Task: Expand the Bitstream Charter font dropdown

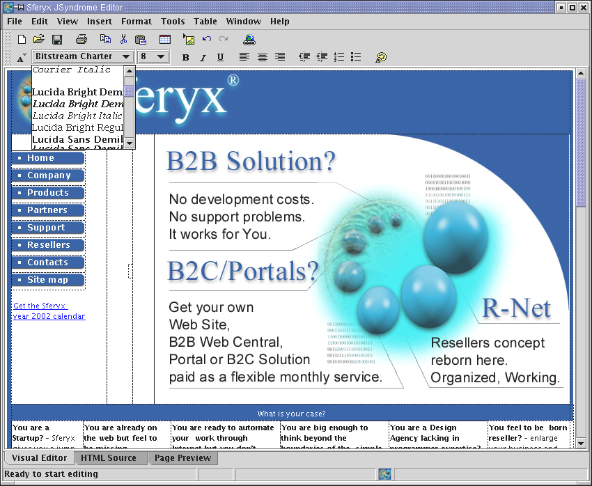Action: point(126,56)
